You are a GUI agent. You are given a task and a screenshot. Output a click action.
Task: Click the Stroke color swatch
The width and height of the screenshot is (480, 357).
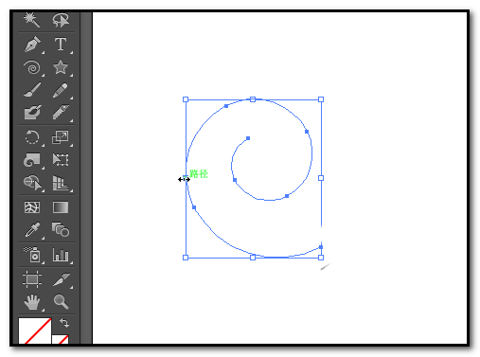click(61, 340)
